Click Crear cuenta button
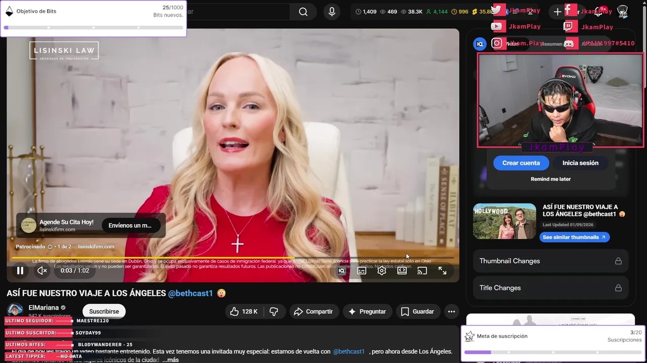The image size is (647, 363). (x=521, y=163)
